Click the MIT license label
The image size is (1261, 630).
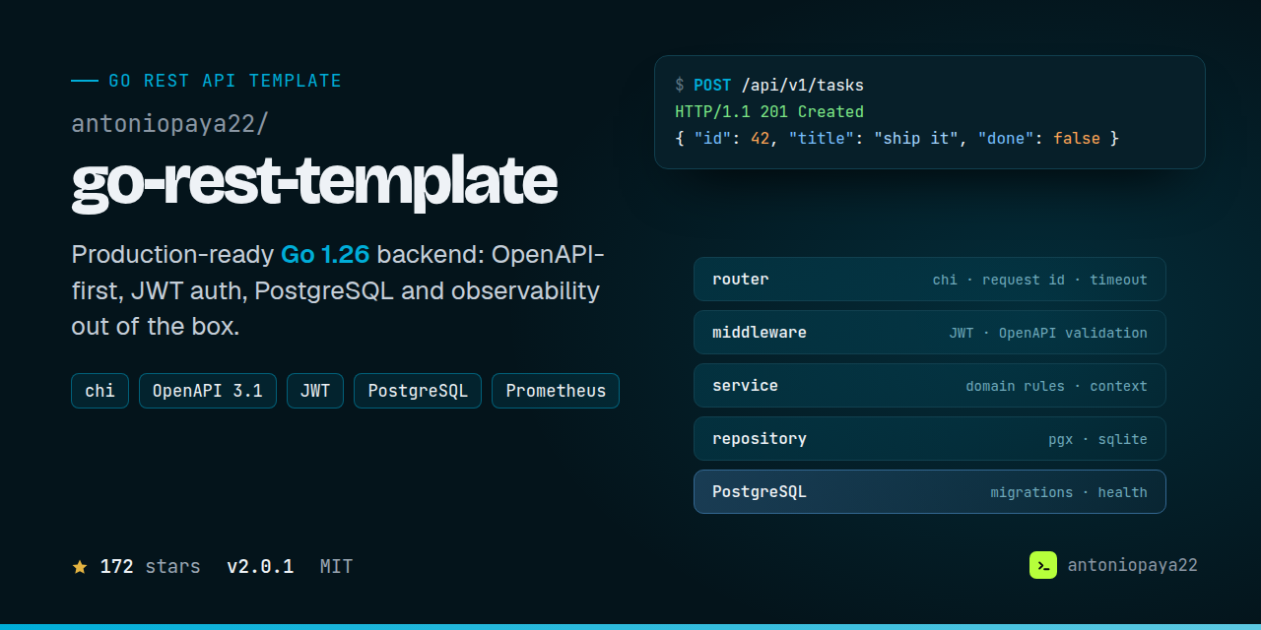[x=336, y=567]
